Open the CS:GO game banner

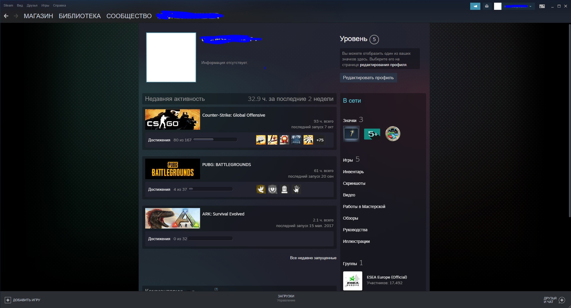coord(173,119)
